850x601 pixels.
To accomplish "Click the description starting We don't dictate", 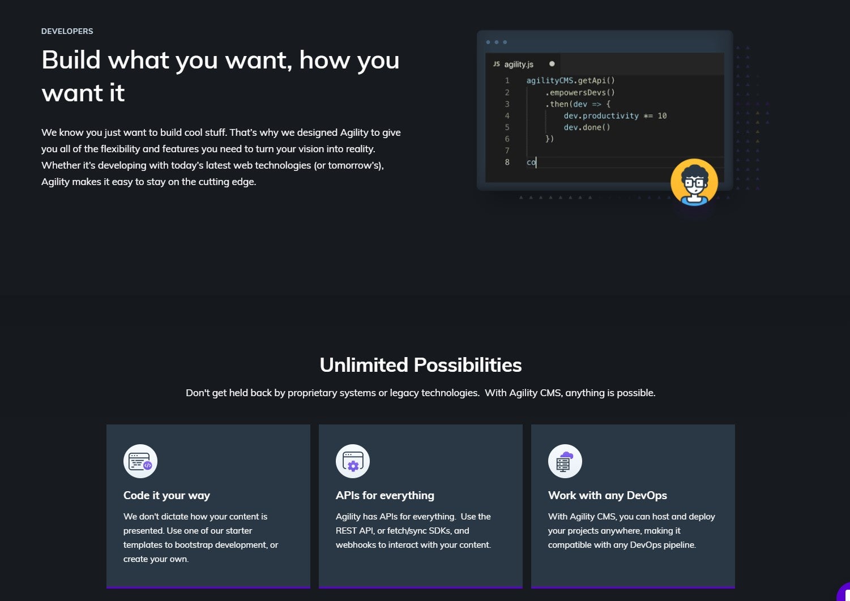I will point(201,538).
